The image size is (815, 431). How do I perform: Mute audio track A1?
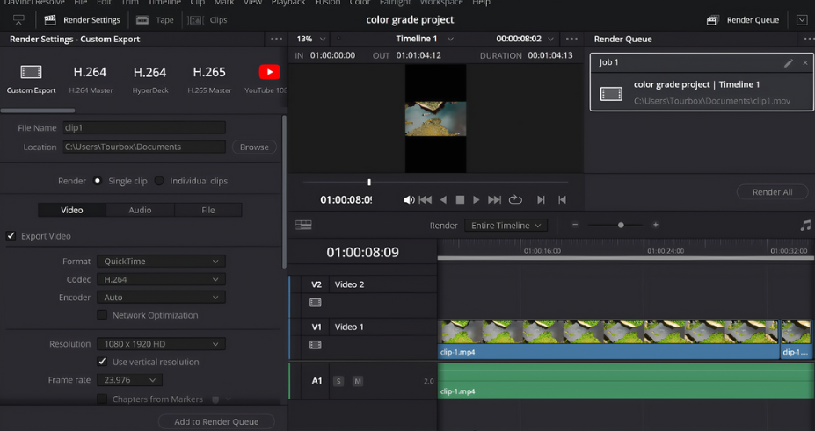point(358,381)
